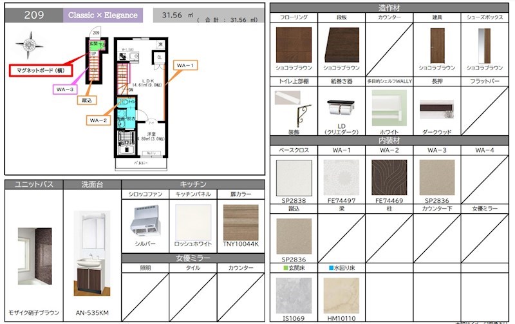Select the FE74469 WA-2 wallpaper swatch
515x324 pixels.
point(389,176)
